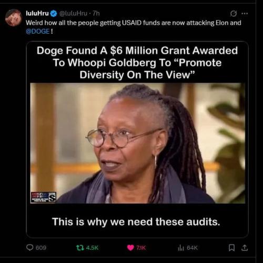Viewport: 263px width, 263px height.
Task: Open the @luluHru handle link
Action: [x=73, y=13]
